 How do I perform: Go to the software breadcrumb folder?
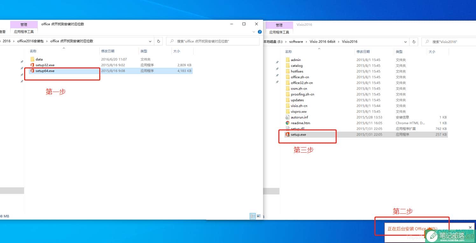click(296, 41)
